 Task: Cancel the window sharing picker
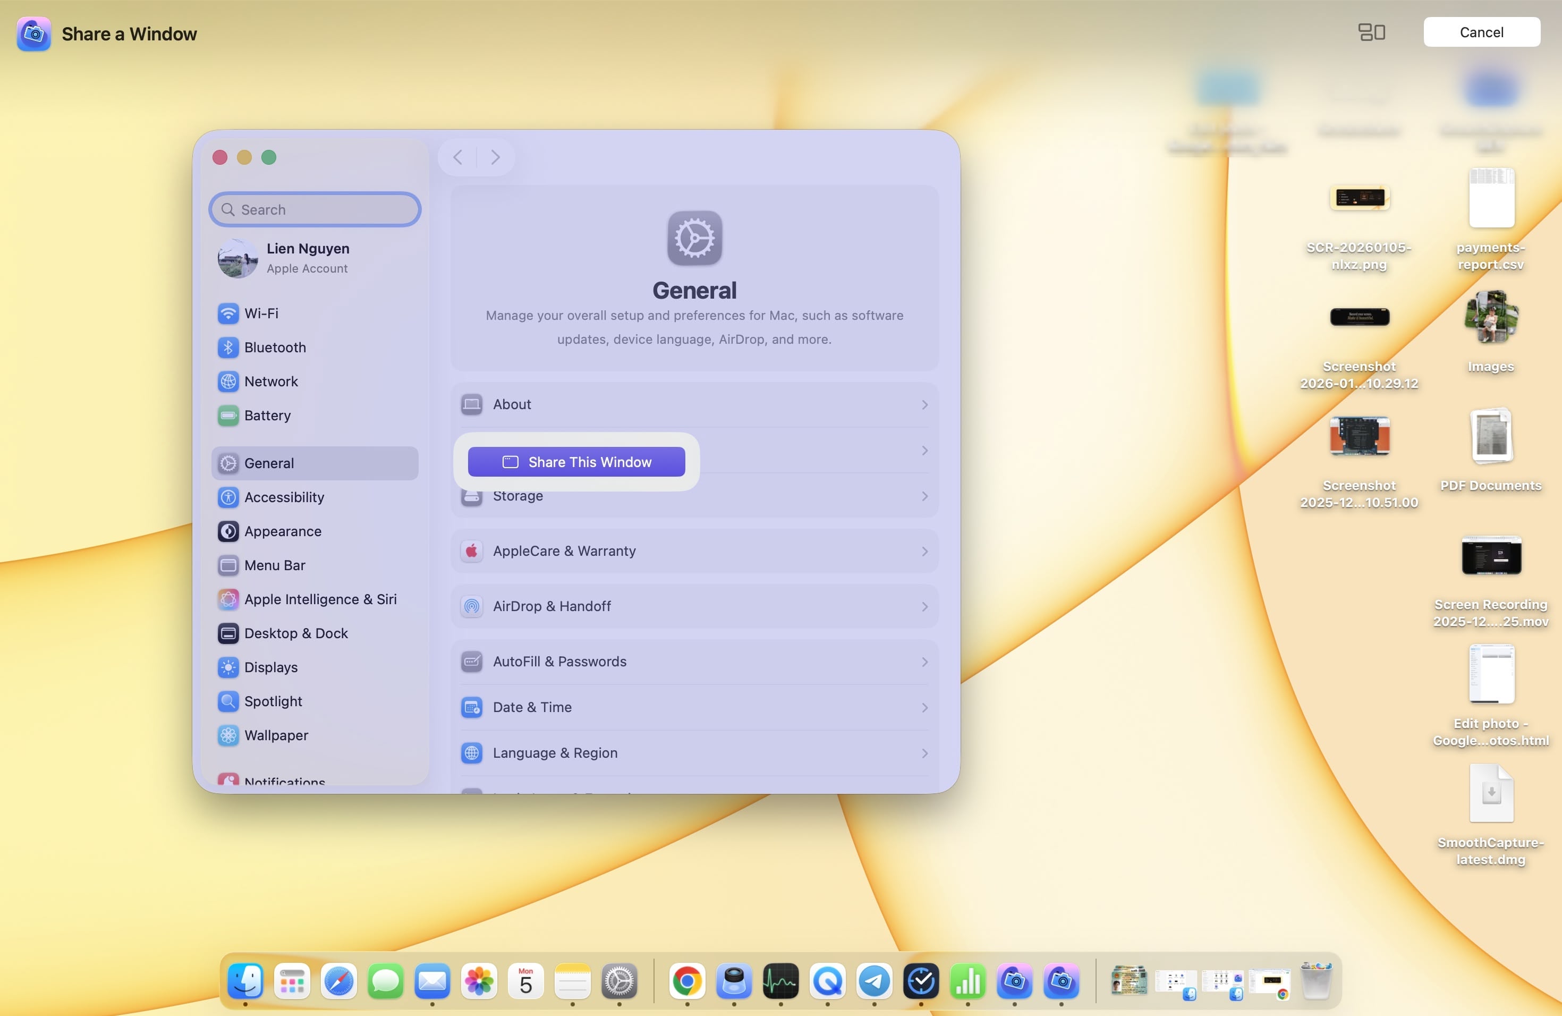1481,32
